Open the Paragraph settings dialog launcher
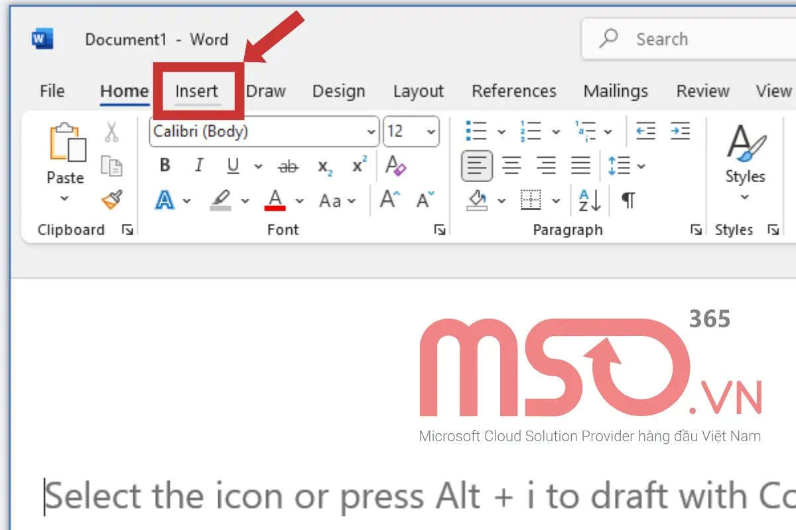The width and height of the screenshot is (796, 530). pyautogui.click(x=696, y=229)
